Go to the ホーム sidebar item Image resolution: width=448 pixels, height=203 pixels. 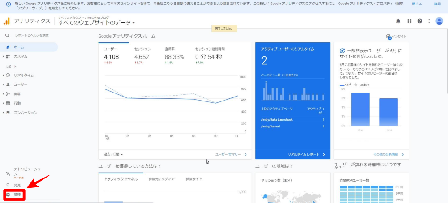(30, 47)
